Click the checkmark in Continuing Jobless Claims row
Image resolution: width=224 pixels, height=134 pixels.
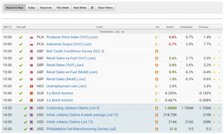pyautogui.click(x=25, y=108)
